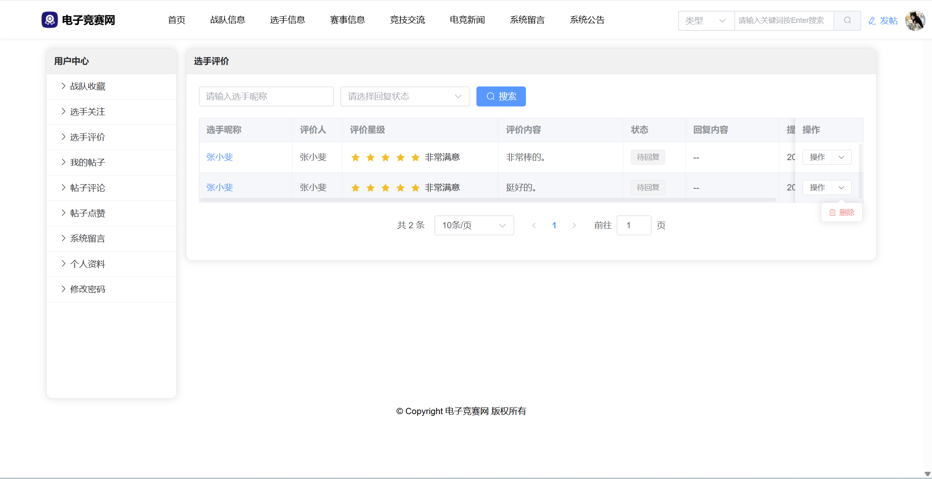Image resolution: width=932 pixels, height=479 pixels.
Task: Focus the 请输入选手昵称 input field
Action: point(266,96)
